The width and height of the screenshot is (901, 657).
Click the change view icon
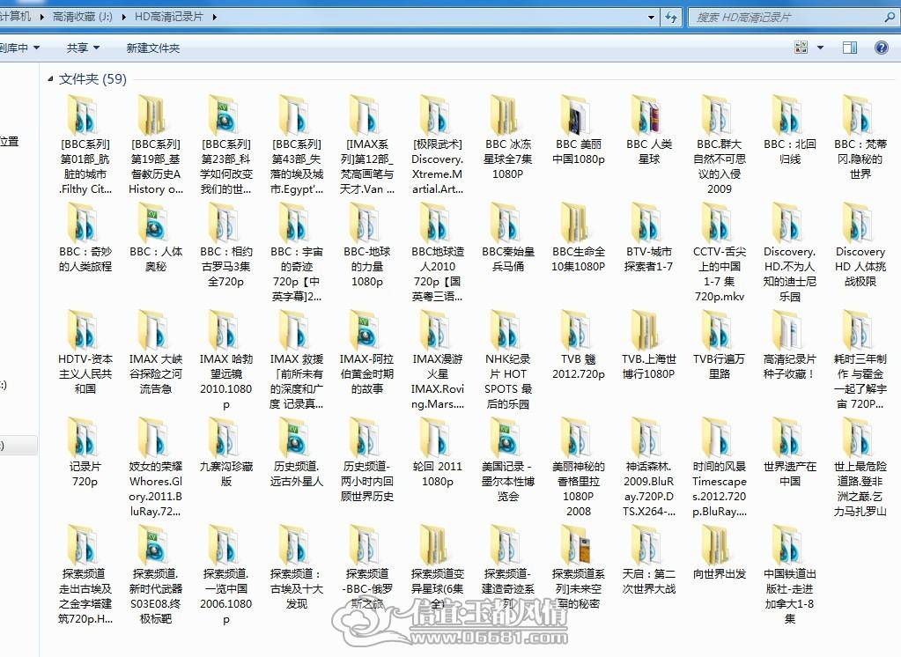(x=801, y=48)
